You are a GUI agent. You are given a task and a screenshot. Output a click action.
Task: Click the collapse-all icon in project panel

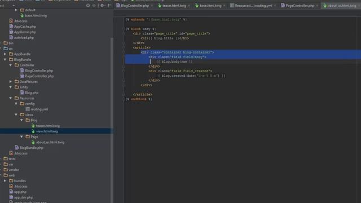94,5
